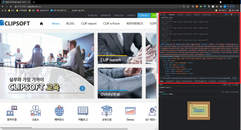
Task: Click the 원격지원 remote support icon
Action: coord(12,111)
